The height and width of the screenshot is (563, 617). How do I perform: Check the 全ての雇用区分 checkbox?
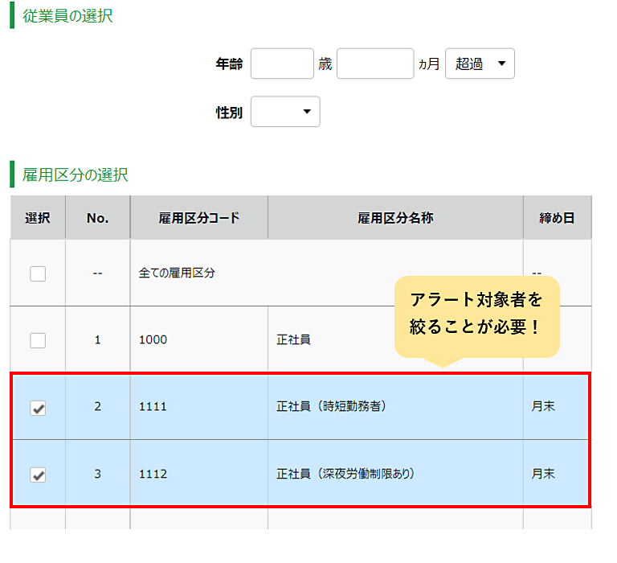[38, 273]
